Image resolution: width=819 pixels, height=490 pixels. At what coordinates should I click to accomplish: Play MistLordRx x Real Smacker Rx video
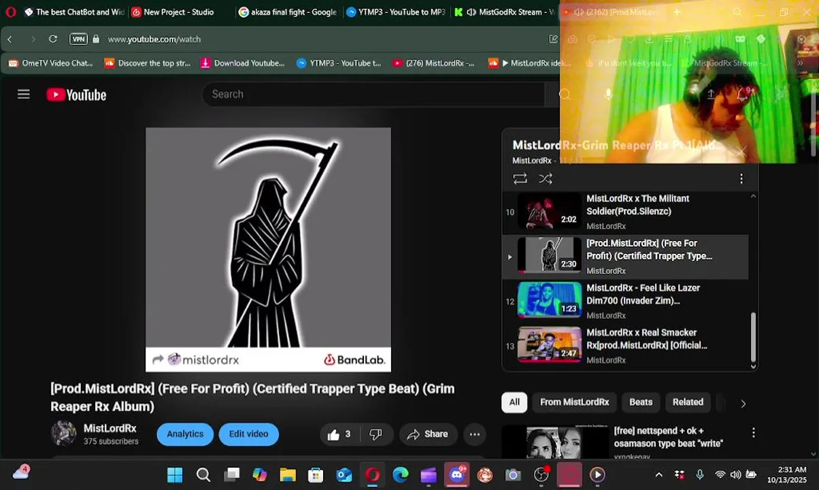click(626, 346)
